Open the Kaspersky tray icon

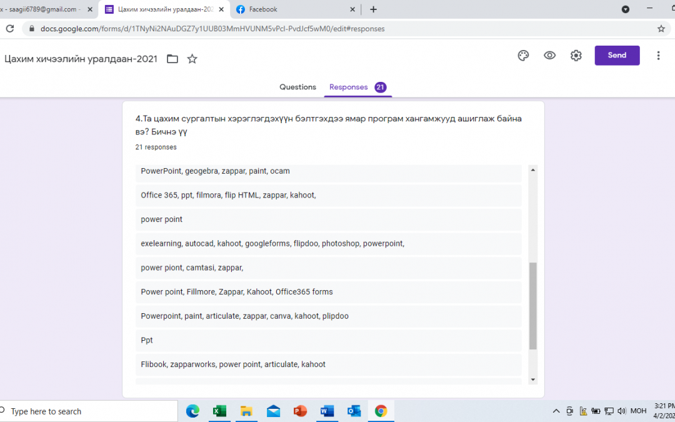(x=583, y=411)
